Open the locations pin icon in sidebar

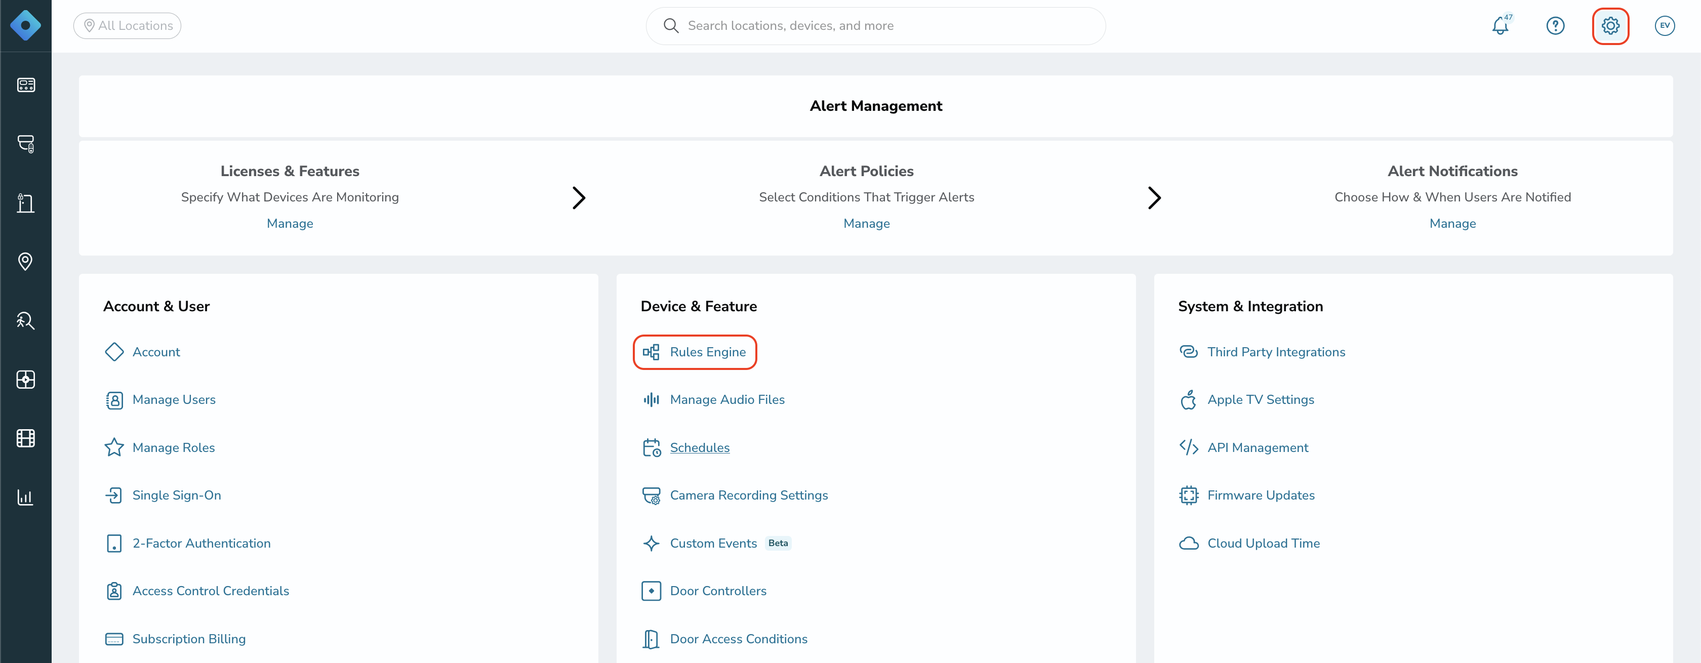(x=25, y=262)
